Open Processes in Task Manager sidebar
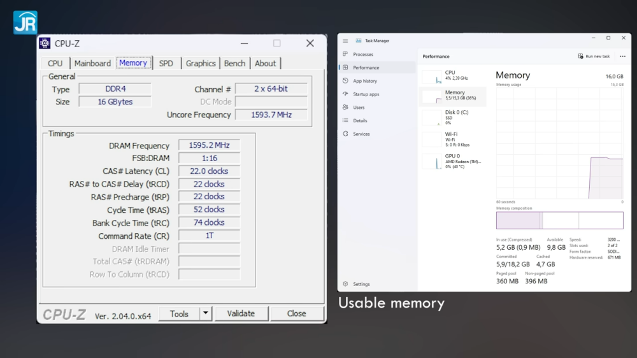This screenshot has width=637, height=358. [x=376, y=54]
